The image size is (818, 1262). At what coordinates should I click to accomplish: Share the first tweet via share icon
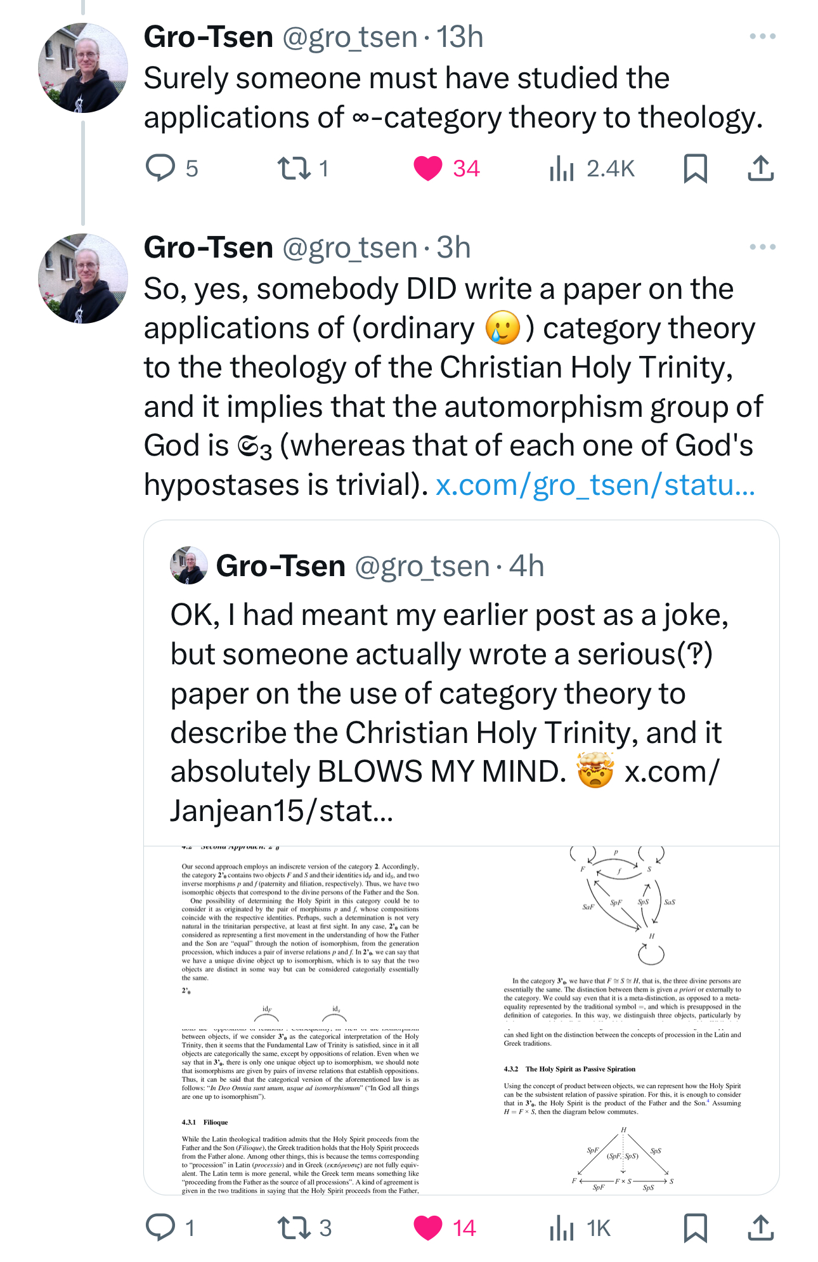[760, 169]
